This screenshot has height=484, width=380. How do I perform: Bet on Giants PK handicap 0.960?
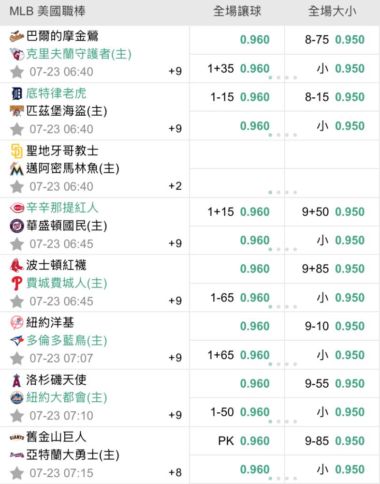(x=237, y=441)
